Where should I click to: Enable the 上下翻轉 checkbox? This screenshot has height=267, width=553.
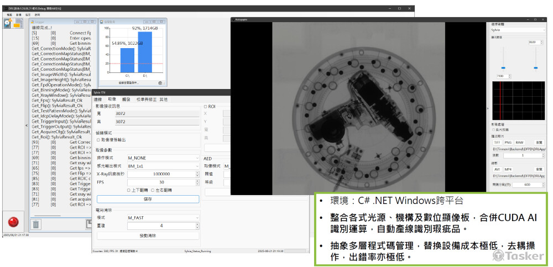click(x=129, y=190)
